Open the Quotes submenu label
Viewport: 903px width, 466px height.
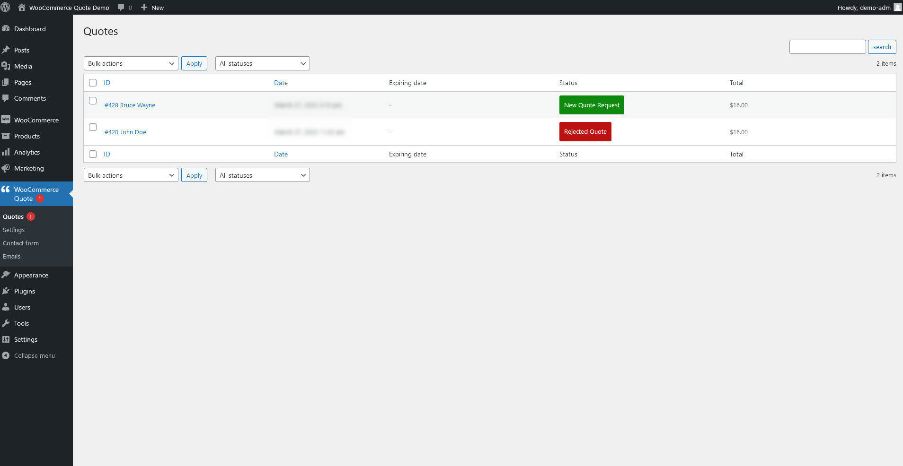13,216
